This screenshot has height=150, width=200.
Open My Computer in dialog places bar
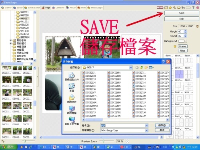(x=72, y=110)
